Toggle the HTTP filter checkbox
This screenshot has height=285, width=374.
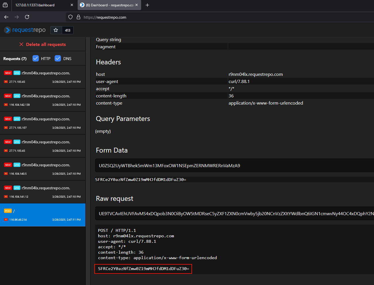(36, 58)
